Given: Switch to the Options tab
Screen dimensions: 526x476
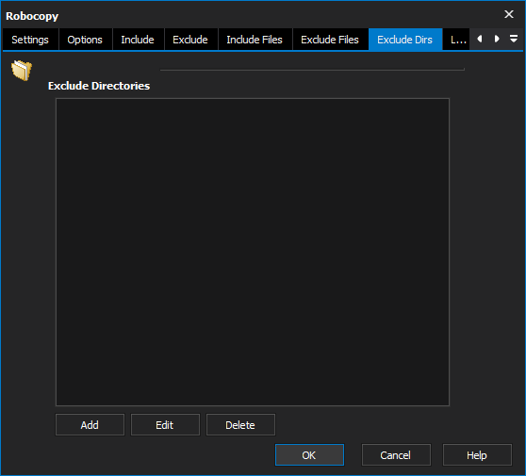Looking at the screenshot, I should tap(85, 40).
